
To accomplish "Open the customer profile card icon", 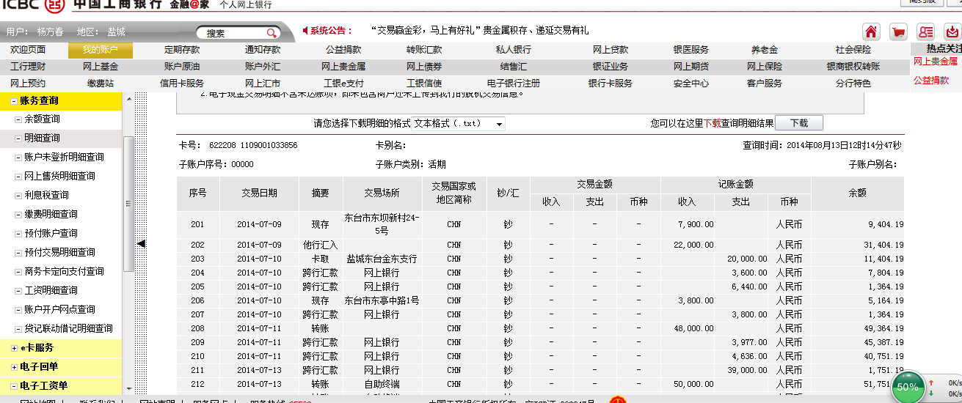I will pyautogui.click(x=926, y=32).
